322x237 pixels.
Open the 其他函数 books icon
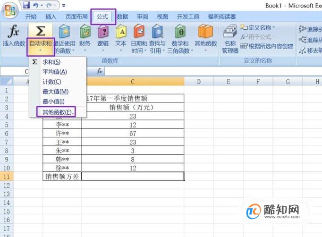[205, 32]
